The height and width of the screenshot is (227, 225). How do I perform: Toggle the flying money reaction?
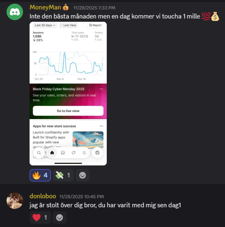pyautogui.click(x=63, y=175)
